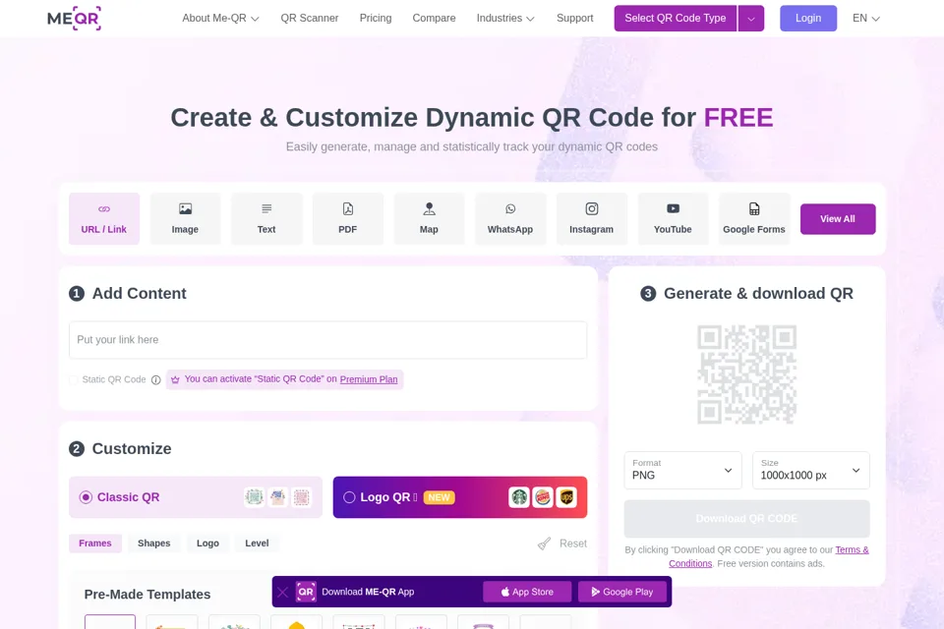Select the URL / Link QR type
Screen dimensions: 944x629
(x=104, y=218)
